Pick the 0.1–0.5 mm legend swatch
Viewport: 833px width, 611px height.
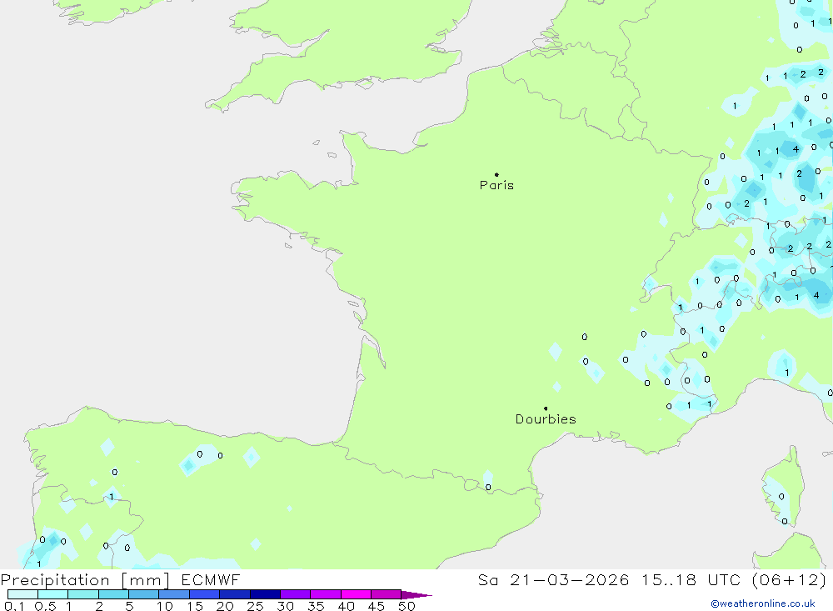pyautogui.click(x=22, y=594)
